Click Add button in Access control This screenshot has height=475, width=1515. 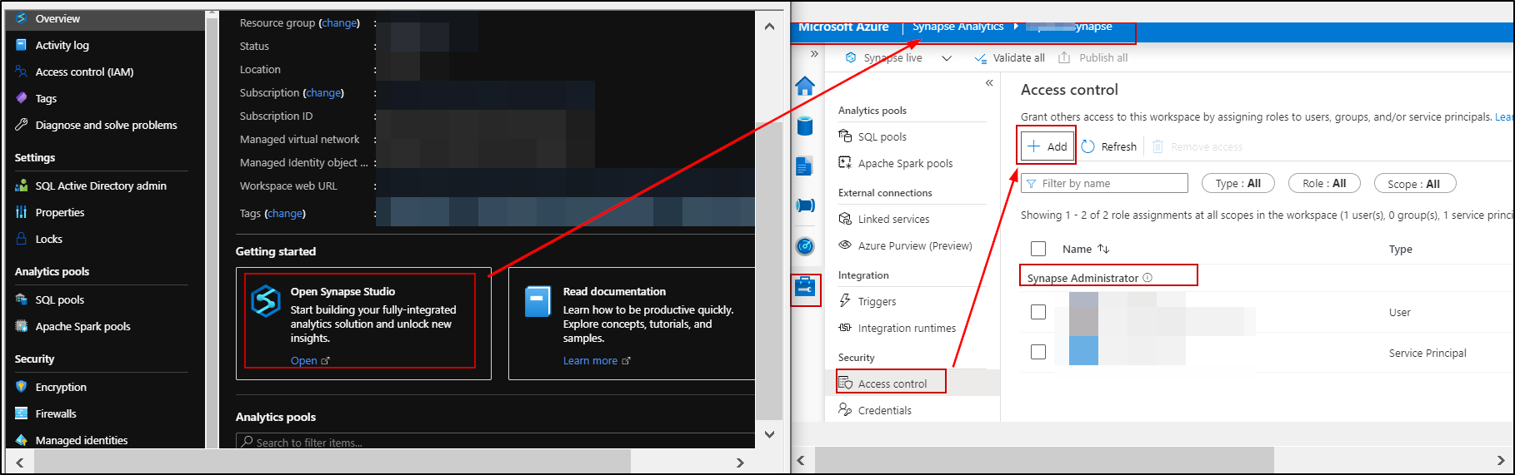1047,146
